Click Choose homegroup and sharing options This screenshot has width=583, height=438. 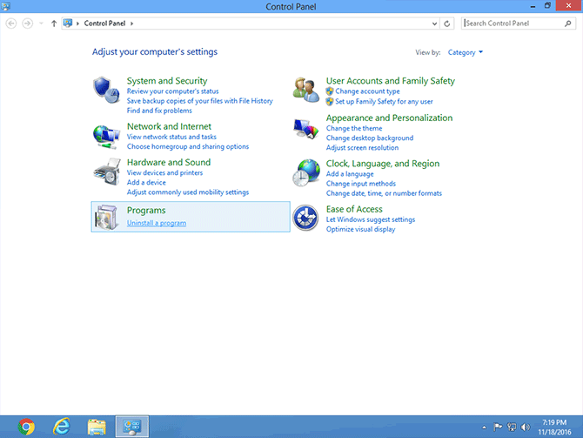coord(188,146)
